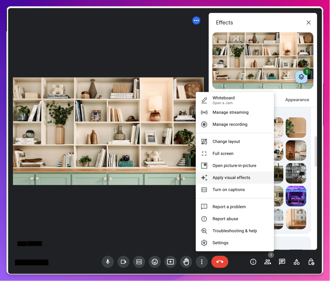This screenshot has height=281, width=330.
Task: Select the sunlit window interior background
Action: pyautogui.click(x=296, y=219)
